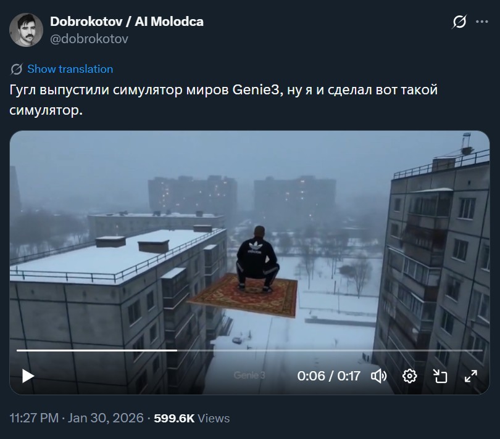500x439 pixels.
Task: Expand video to fullscreen
Action: point(470,376)
